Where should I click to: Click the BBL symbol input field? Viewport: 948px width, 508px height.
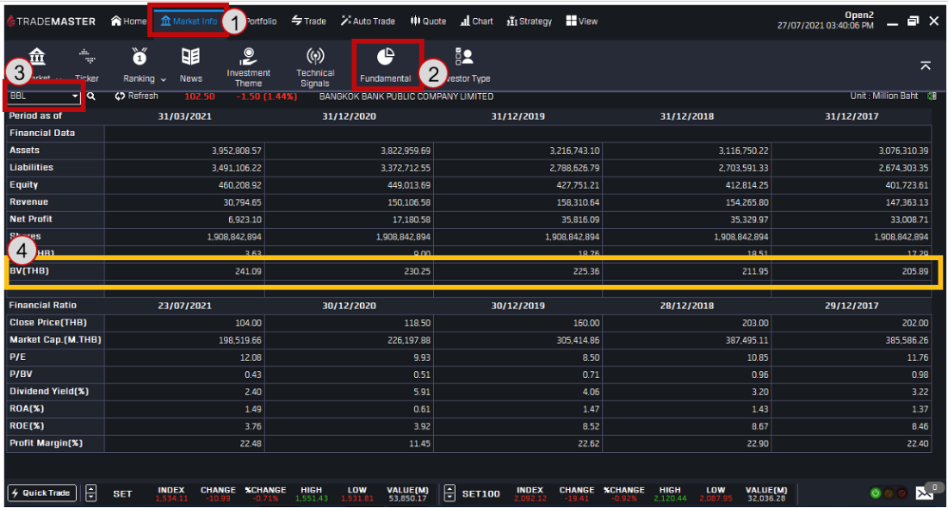(39, 96)
